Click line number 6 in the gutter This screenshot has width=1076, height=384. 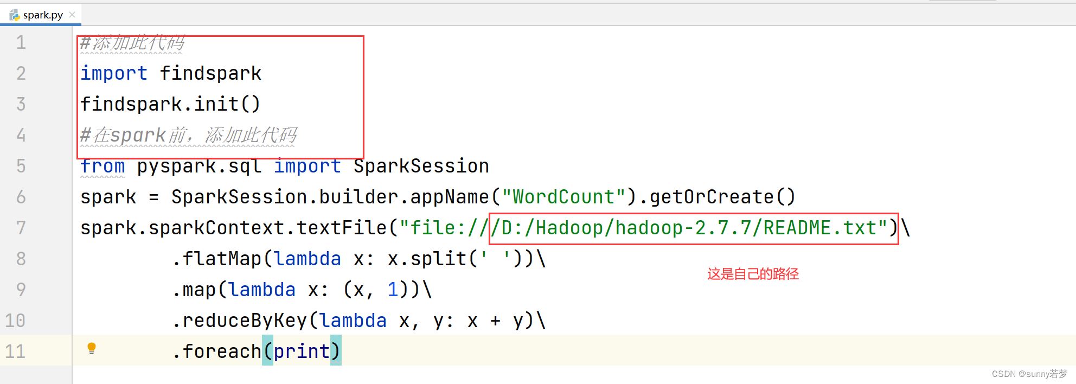[21, 197]
